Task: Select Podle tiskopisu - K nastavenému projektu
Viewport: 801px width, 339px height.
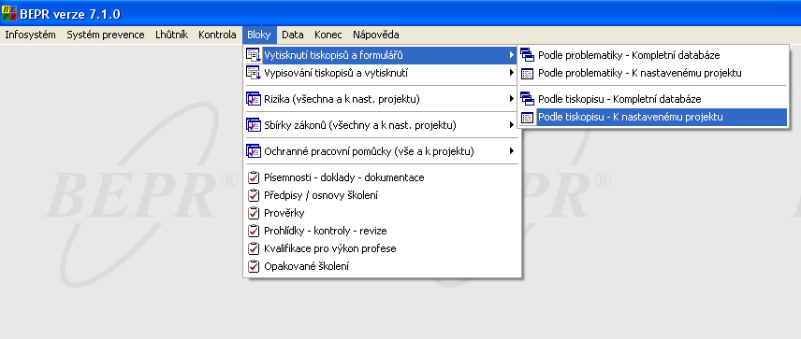Action: pos(653,117)
